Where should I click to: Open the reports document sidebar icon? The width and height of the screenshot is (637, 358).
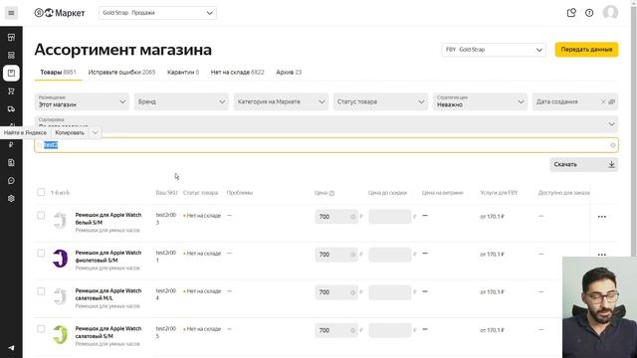pos(11,163)
